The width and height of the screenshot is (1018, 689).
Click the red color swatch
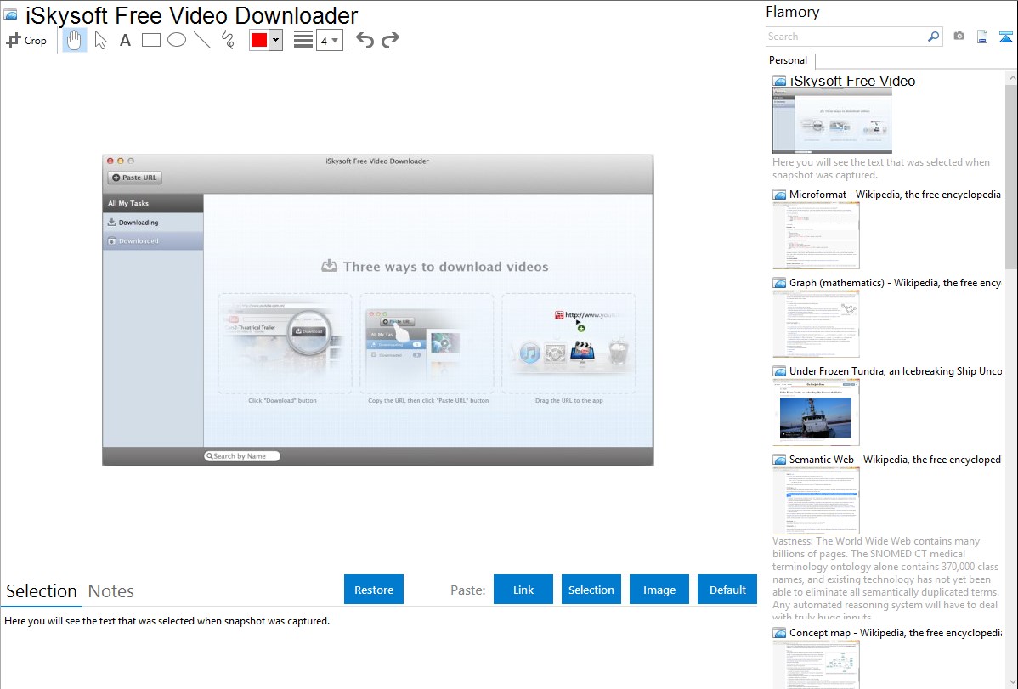point(259,40)
